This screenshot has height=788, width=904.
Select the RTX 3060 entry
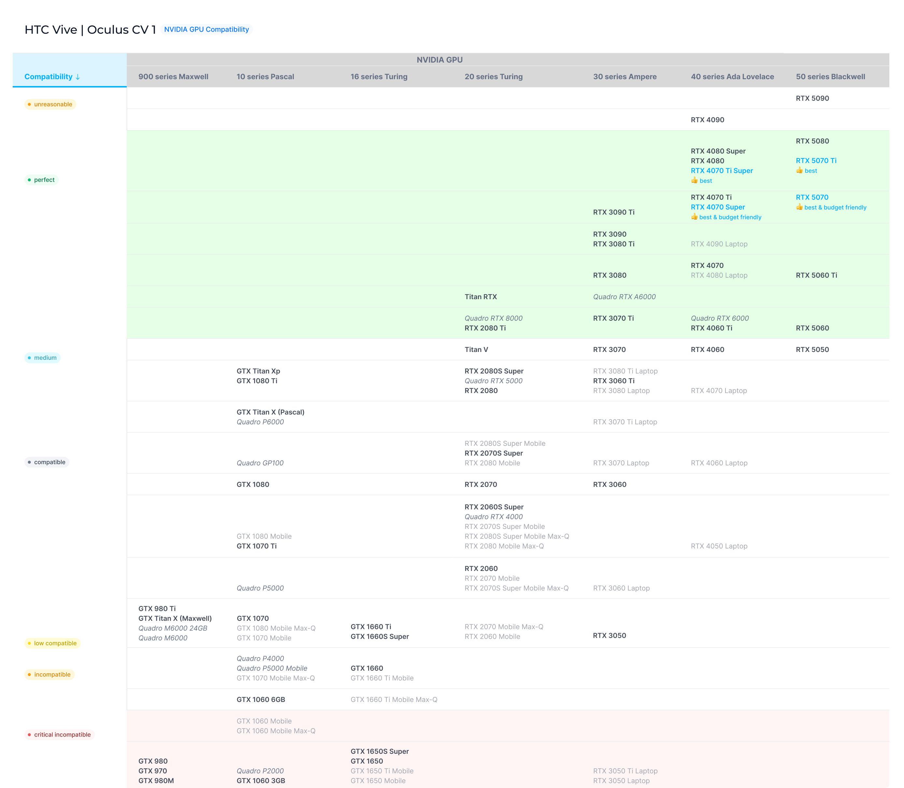coord(610,485)
